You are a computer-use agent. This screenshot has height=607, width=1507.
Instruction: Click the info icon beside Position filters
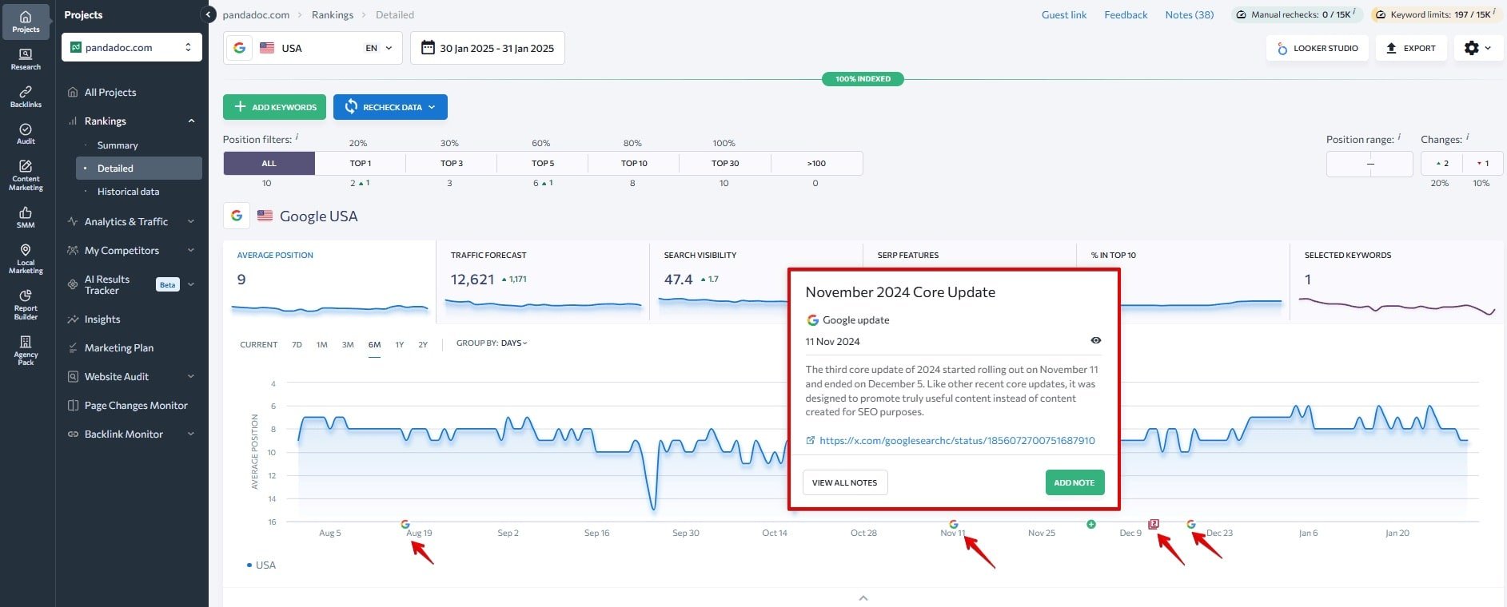click(x=297, y=137)
